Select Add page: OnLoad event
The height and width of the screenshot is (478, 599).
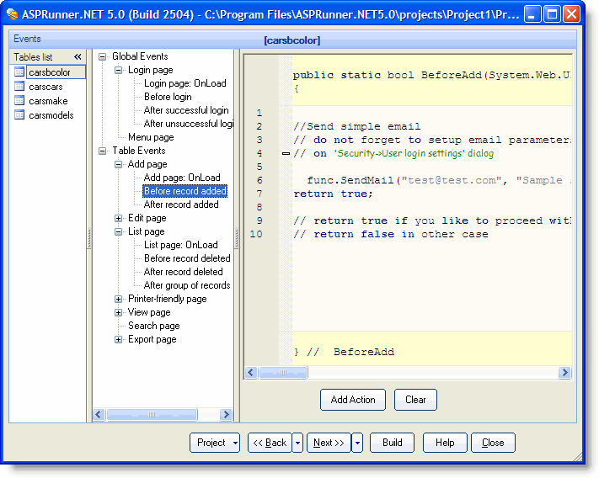click(x=182, y=178)
